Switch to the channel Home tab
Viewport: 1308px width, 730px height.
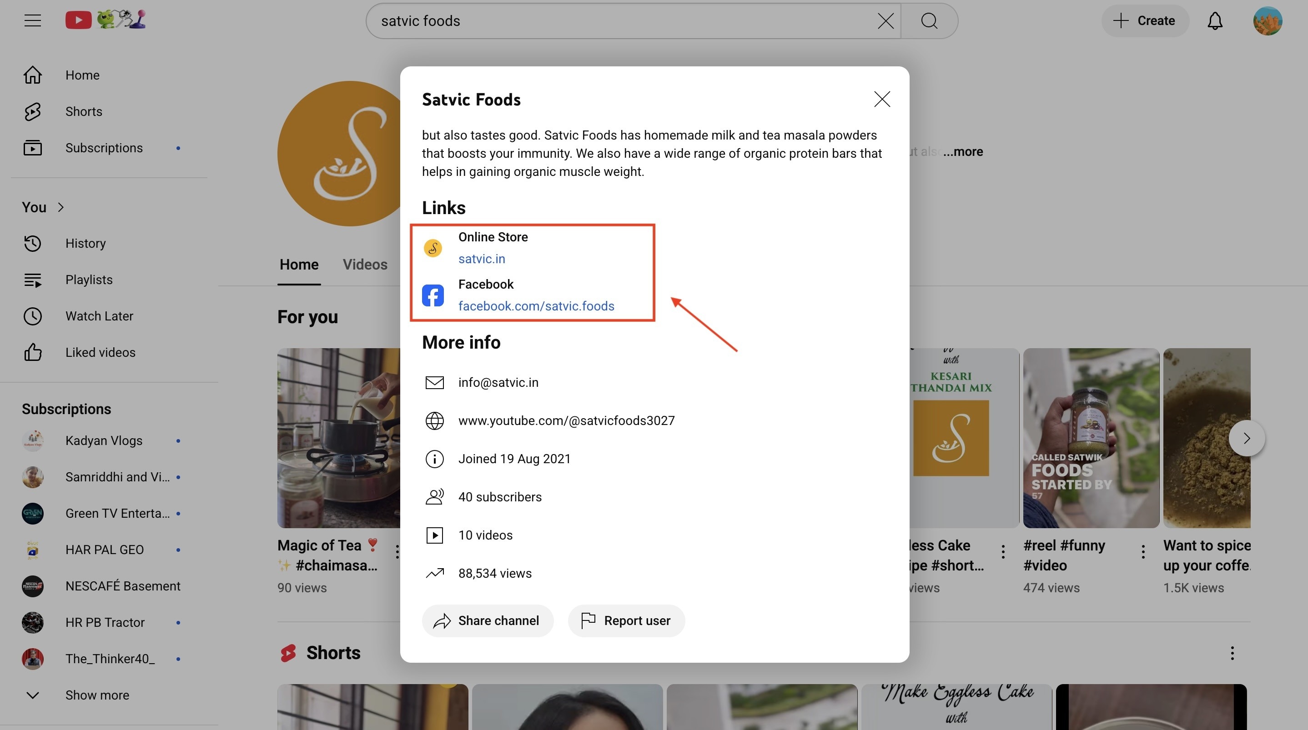[x=299, y=265]
